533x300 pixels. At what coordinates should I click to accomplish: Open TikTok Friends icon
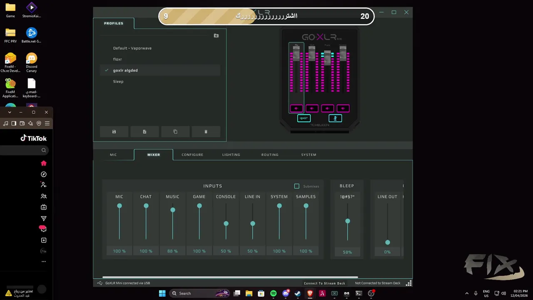[x=44, y=196]
